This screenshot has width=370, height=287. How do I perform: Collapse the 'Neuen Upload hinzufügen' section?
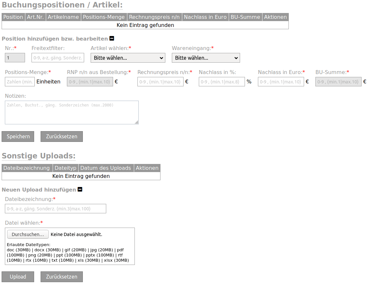[x=80, y=189]
